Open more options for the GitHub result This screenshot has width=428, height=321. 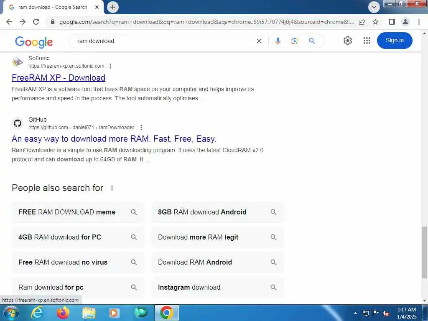141,127
